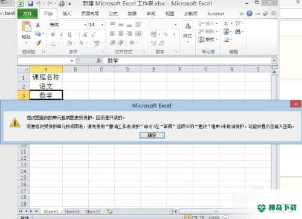Click the Align Text Right icon
This screenshot has height=219, width=302.
tap(129, 33)
